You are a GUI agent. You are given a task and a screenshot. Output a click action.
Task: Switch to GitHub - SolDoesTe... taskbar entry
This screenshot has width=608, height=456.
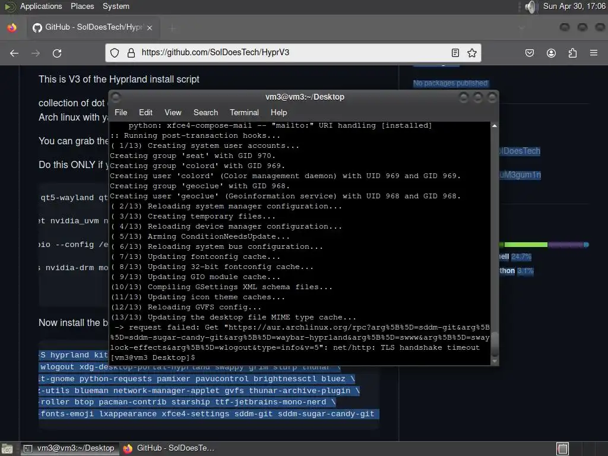(x=169, y=448)
